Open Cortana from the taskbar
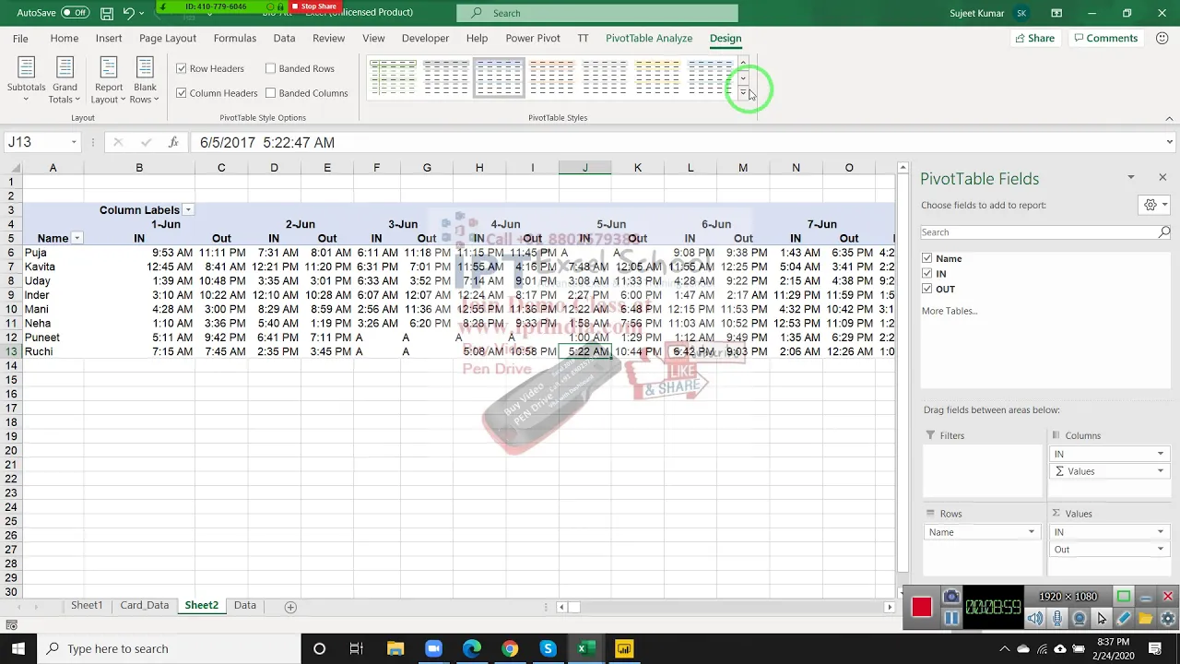Viewport: 1180px width, 664px height. coord(319,648)
